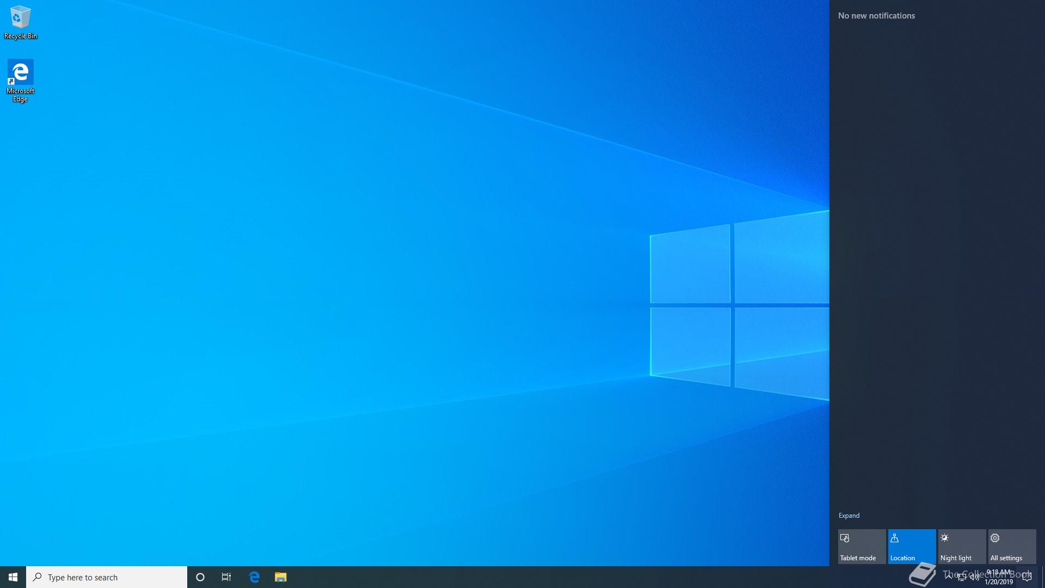Click Show desktop strip at taskbar end

coord(1043,577)
